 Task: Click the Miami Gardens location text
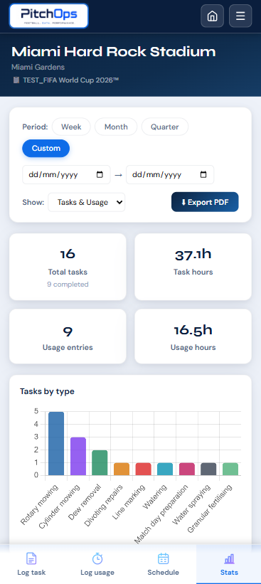(38, 67)
